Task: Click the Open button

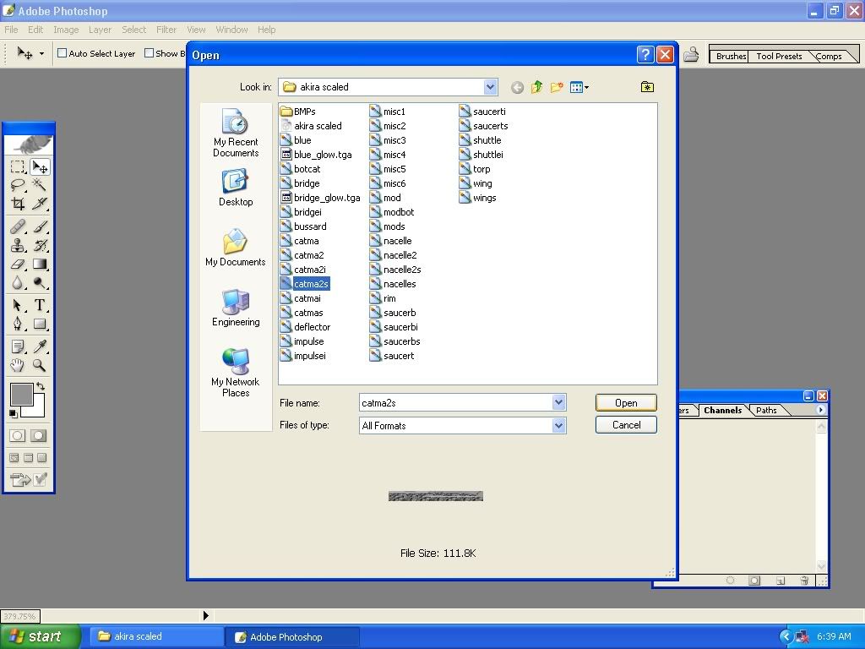Action: click(626, 403)
